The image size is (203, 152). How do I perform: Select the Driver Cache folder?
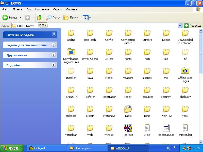[x=90, y=54]
